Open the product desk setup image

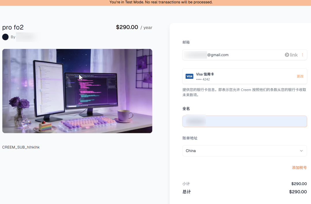point(77,91)
